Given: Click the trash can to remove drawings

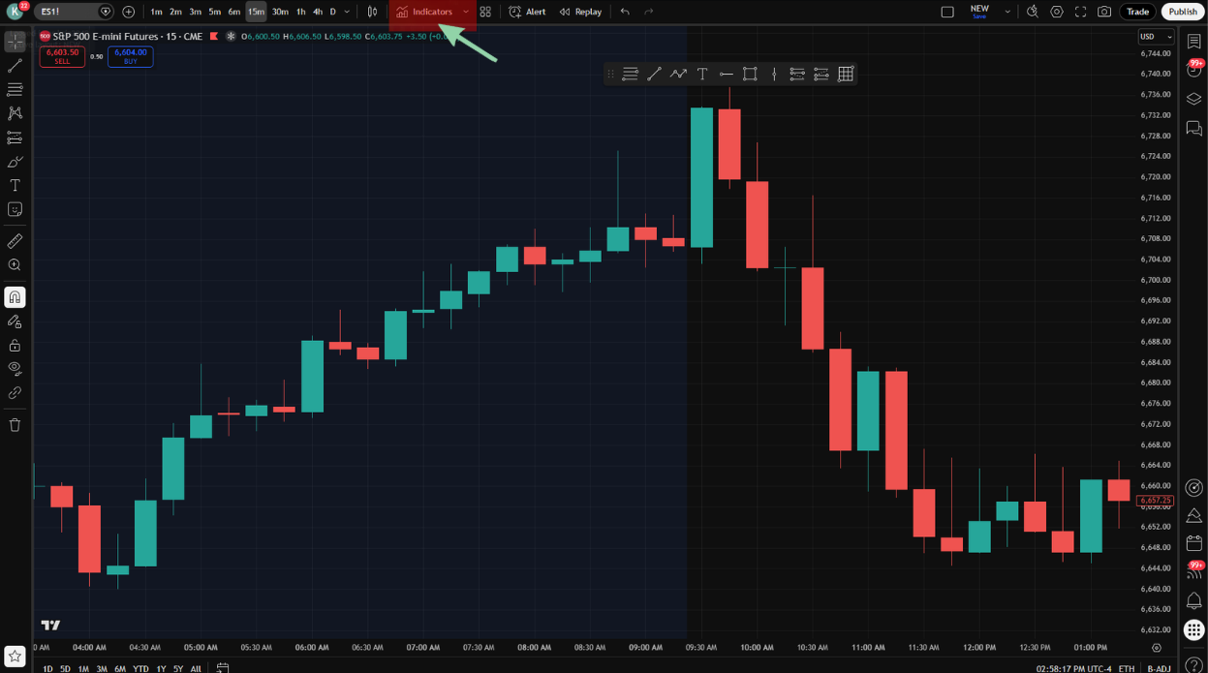Looking at the screenshot, I should [x=15, y=425].
